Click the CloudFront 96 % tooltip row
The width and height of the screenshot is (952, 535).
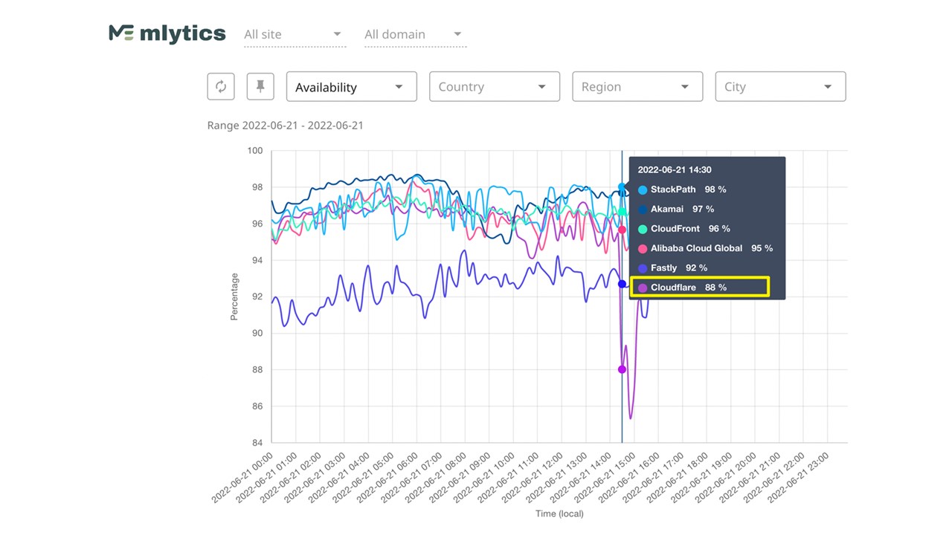pos(684,229)
